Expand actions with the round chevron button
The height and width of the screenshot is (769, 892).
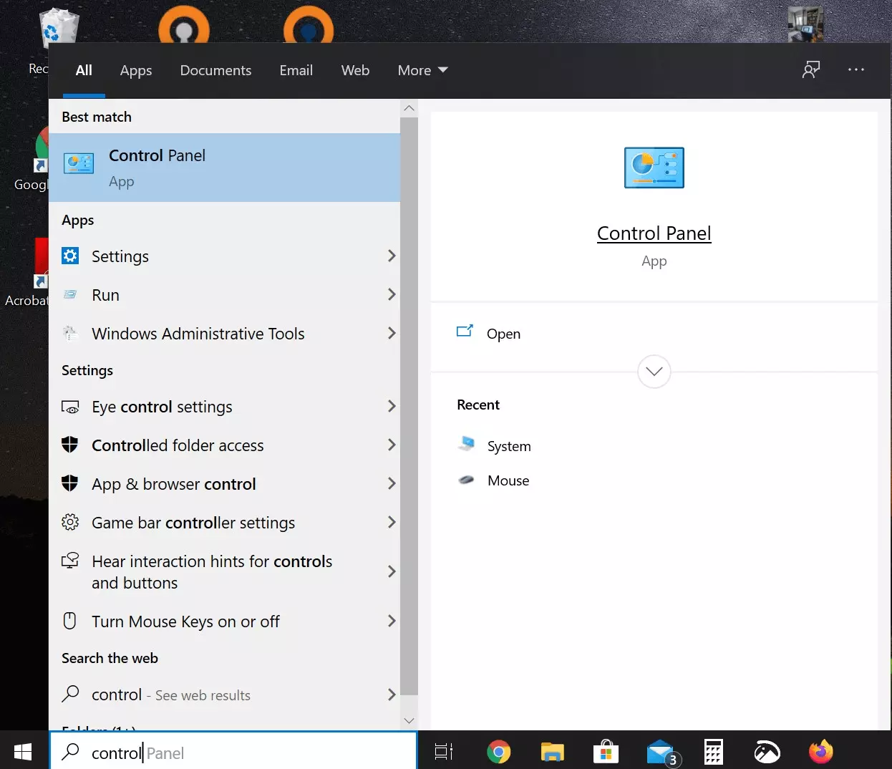click(654, 372)
